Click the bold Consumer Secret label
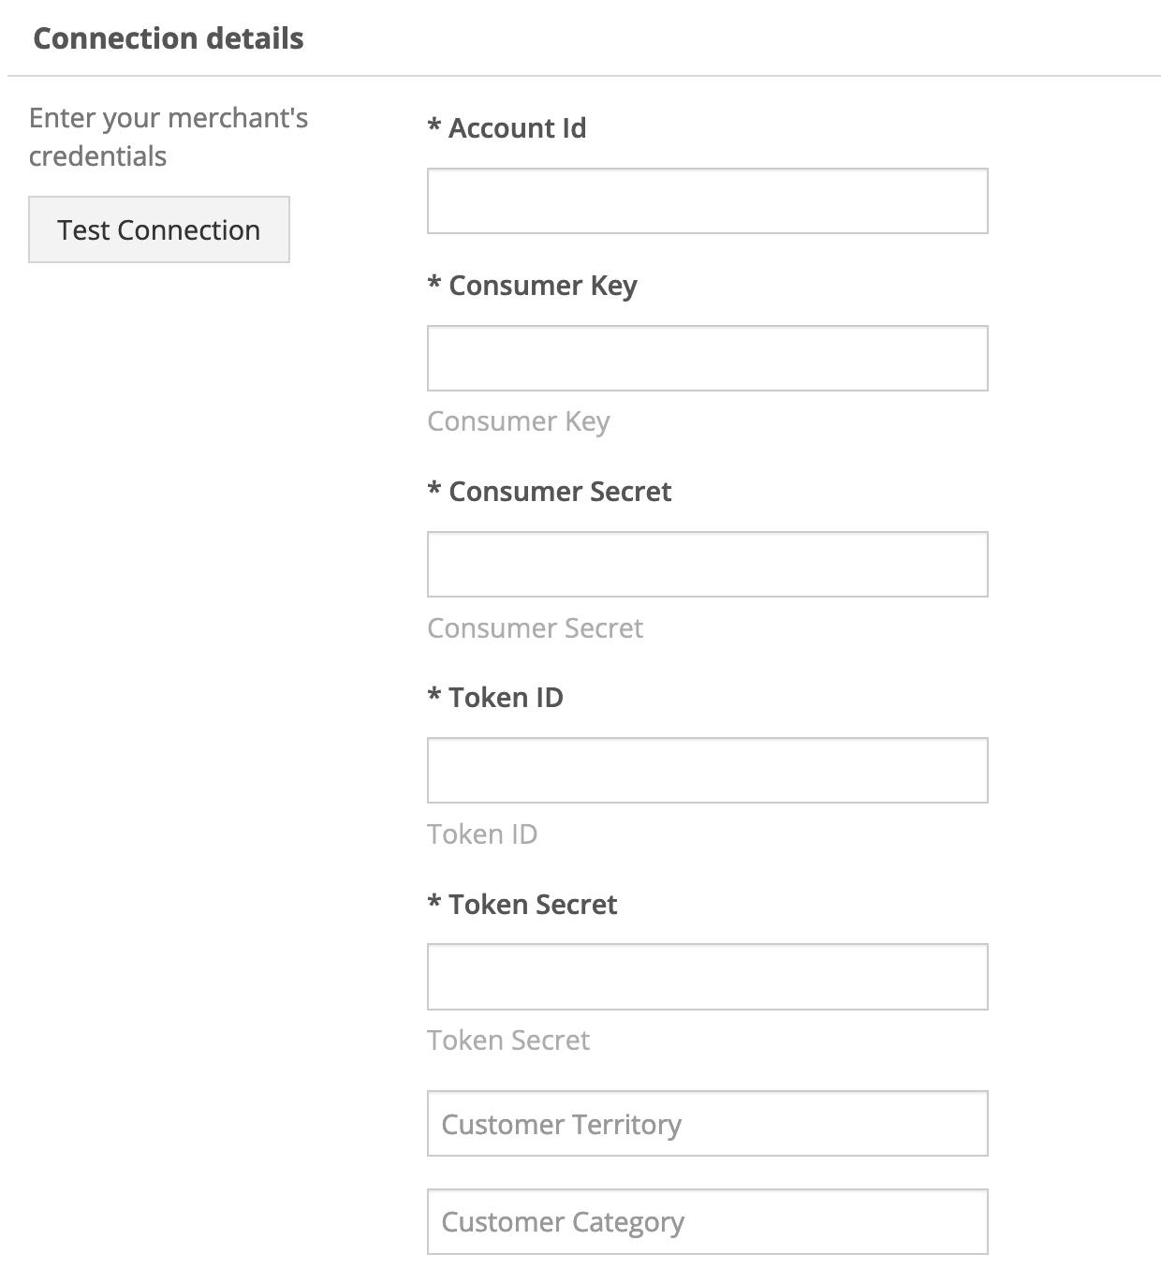This screenshot has height=1269, width=1161. coord(560,492)
